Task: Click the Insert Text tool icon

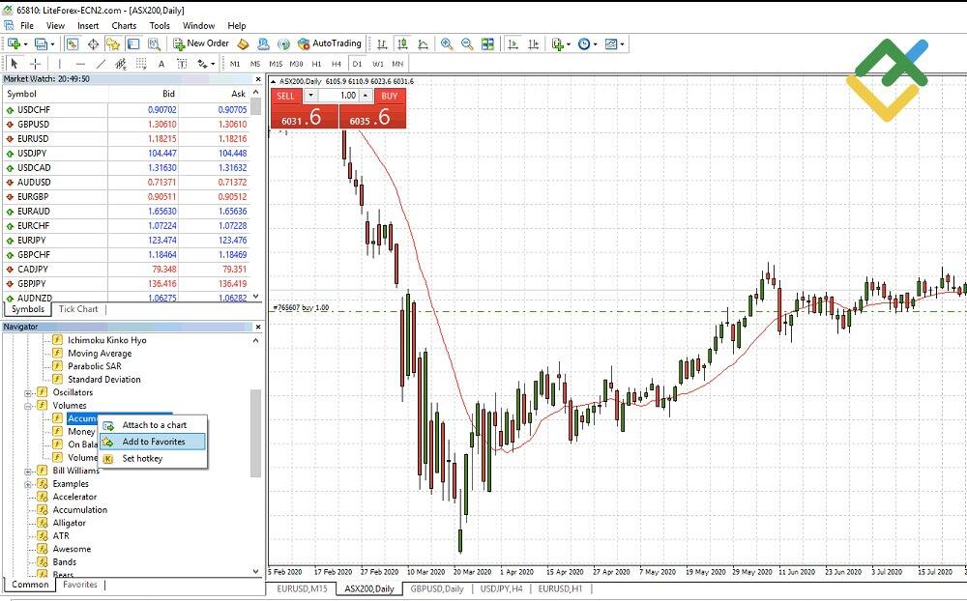Action: (x=161, y=63)
